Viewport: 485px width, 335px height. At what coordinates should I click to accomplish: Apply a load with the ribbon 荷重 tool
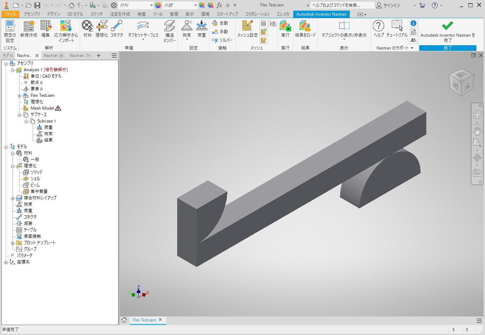click(202, 29)
